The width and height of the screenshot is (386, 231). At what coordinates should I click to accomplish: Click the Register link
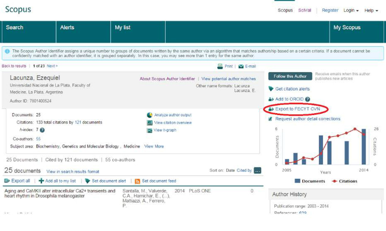[330, 10]
